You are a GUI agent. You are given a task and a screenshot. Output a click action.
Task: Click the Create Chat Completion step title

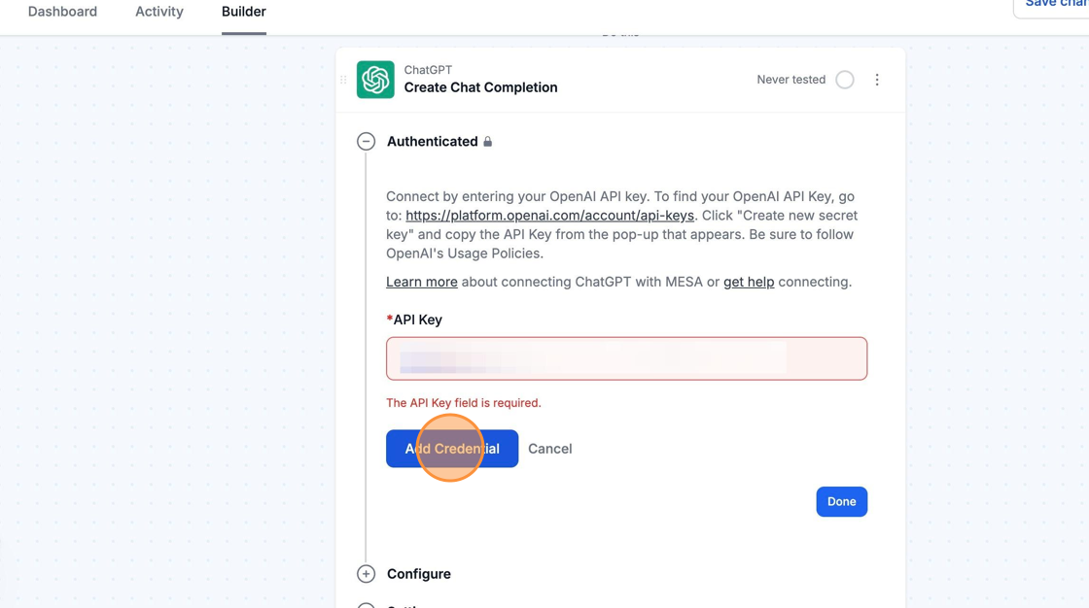(x=480, y=87)
